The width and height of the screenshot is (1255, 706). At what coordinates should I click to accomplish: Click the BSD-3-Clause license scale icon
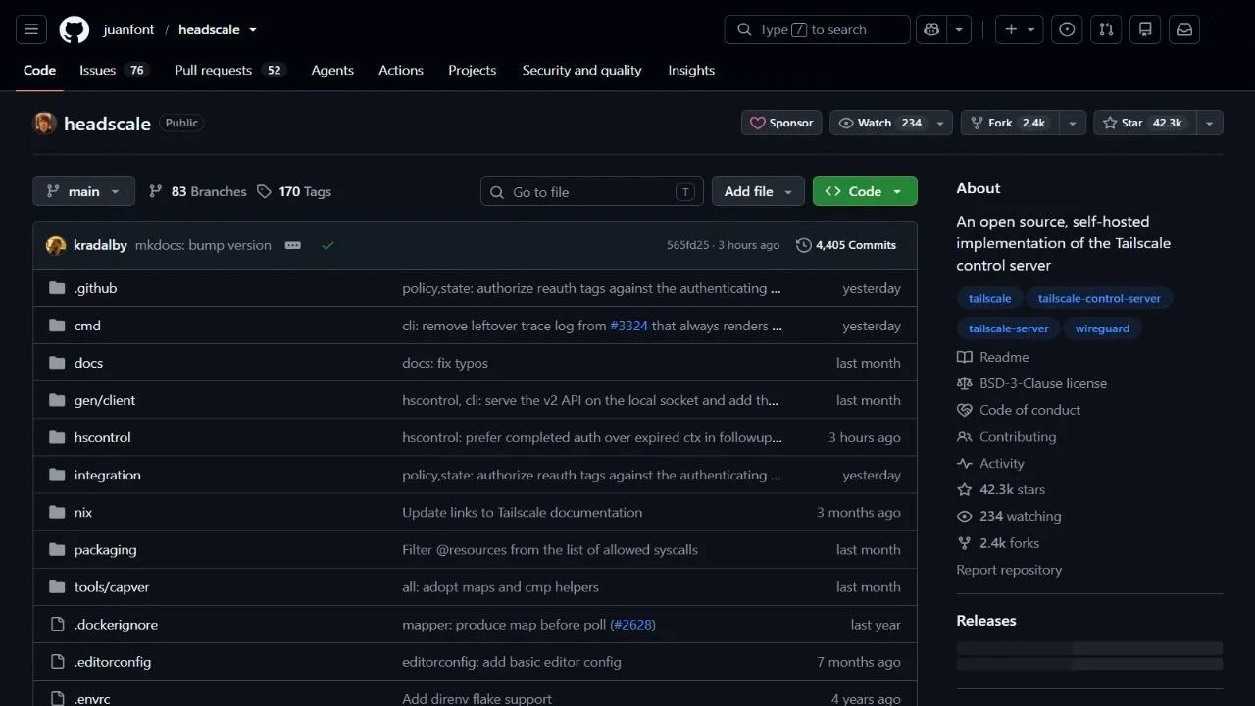tap(965, 383)
